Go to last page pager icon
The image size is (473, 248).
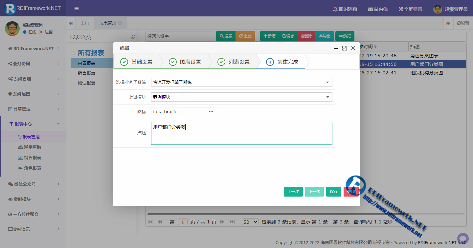(x=232, y=222)
